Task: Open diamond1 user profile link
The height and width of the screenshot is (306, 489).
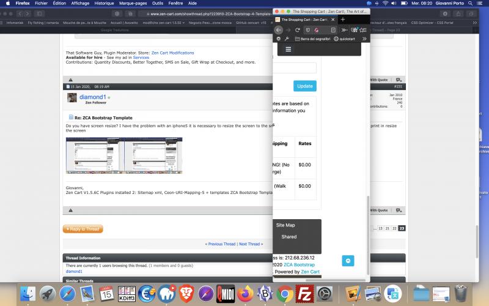Action: click(x=93, y=97)
